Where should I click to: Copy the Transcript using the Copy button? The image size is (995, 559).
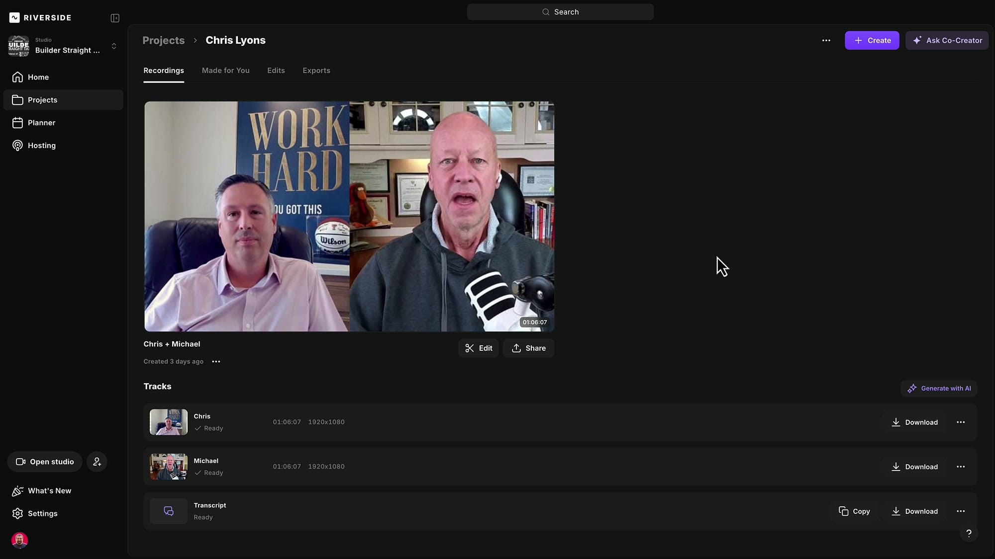[x=855, y=511]
